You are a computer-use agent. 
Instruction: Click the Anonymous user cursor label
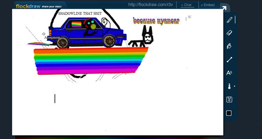[x=52, y=38]
